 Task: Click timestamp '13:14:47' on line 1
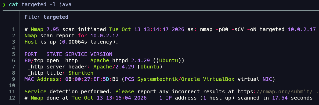(156, 29)
